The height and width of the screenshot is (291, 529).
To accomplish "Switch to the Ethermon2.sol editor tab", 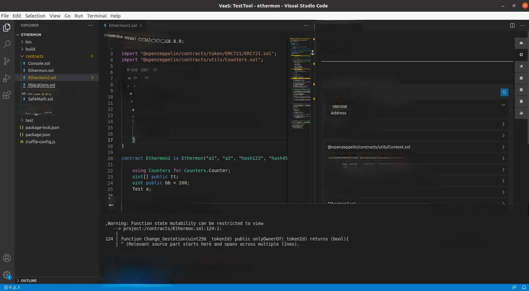I will [x=123, y=25].
